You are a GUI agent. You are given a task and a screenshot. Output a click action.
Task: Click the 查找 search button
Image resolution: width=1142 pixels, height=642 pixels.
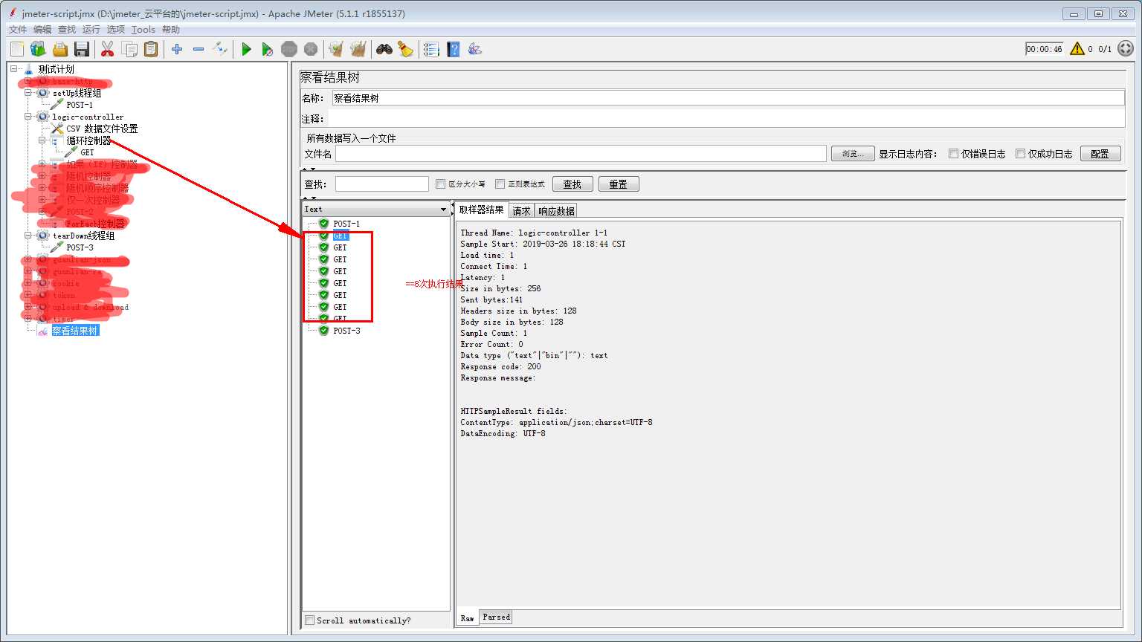572,184
